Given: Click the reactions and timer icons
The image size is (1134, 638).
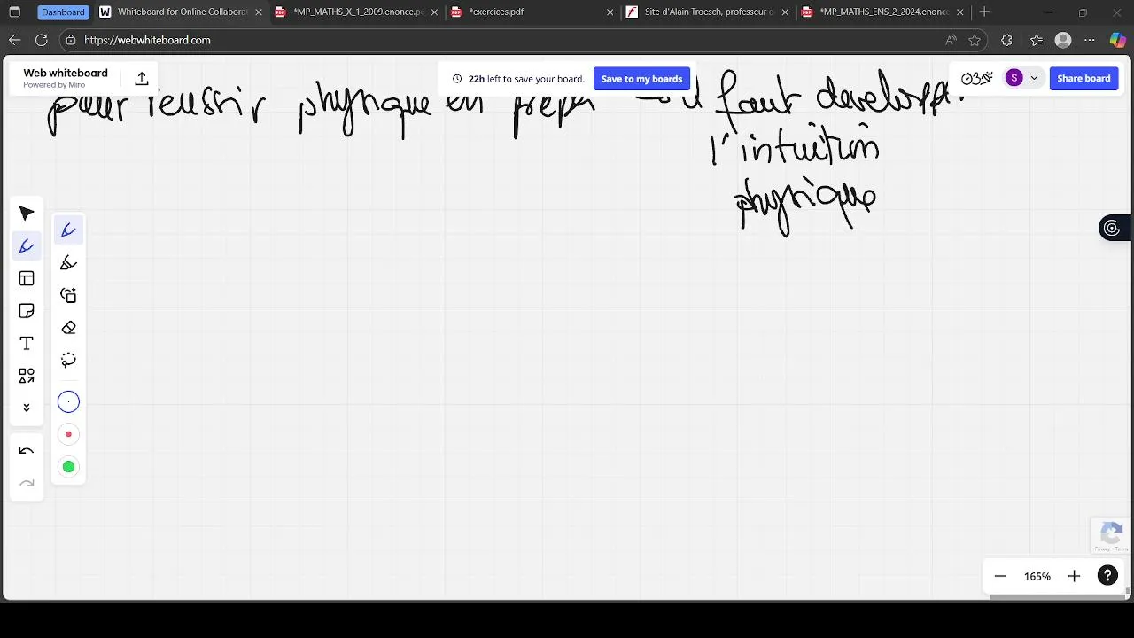Looking at the screenshot, I should pos(977,78).
